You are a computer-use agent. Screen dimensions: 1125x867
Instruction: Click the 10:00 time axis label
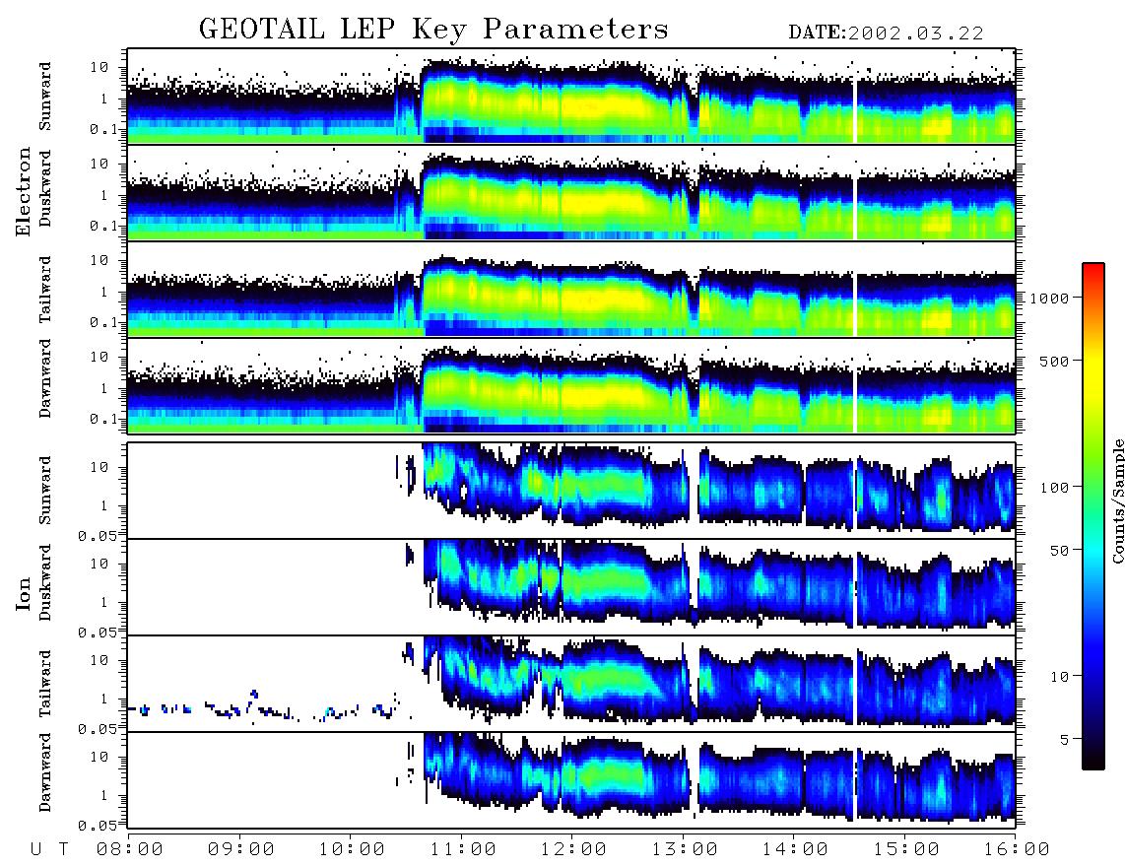[x=352, y=850]
